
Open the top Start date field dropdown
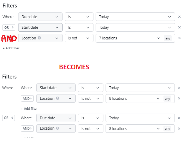pos(40,27)
